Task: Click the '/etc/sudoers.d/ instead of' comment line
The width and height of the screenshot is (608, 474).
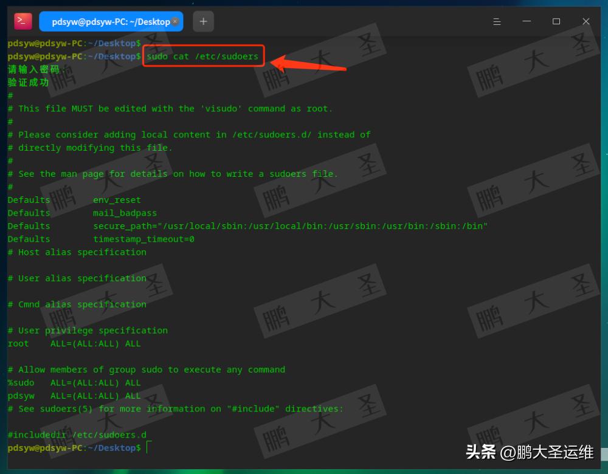Action: (x=189, y=135)
